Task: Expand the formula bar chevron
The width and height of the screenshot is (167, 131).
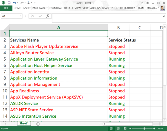Action: click(164, 16)
